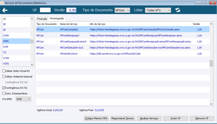217x124 pixels.
Task: Click the UF input field
Action: coord(45,10)
